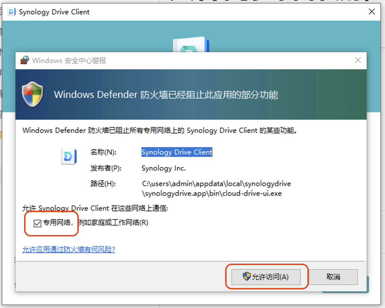The image size is (385, 308).
Task: Select the highlighted Synology Drive Client name field
Action: point(177,152)
